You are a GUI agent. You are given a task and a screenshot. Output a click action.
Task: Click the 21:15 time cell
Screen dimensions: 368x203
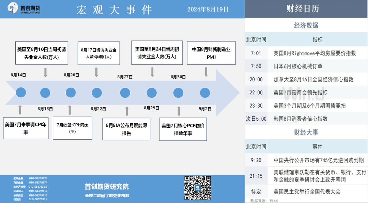(x=256, y=176)
